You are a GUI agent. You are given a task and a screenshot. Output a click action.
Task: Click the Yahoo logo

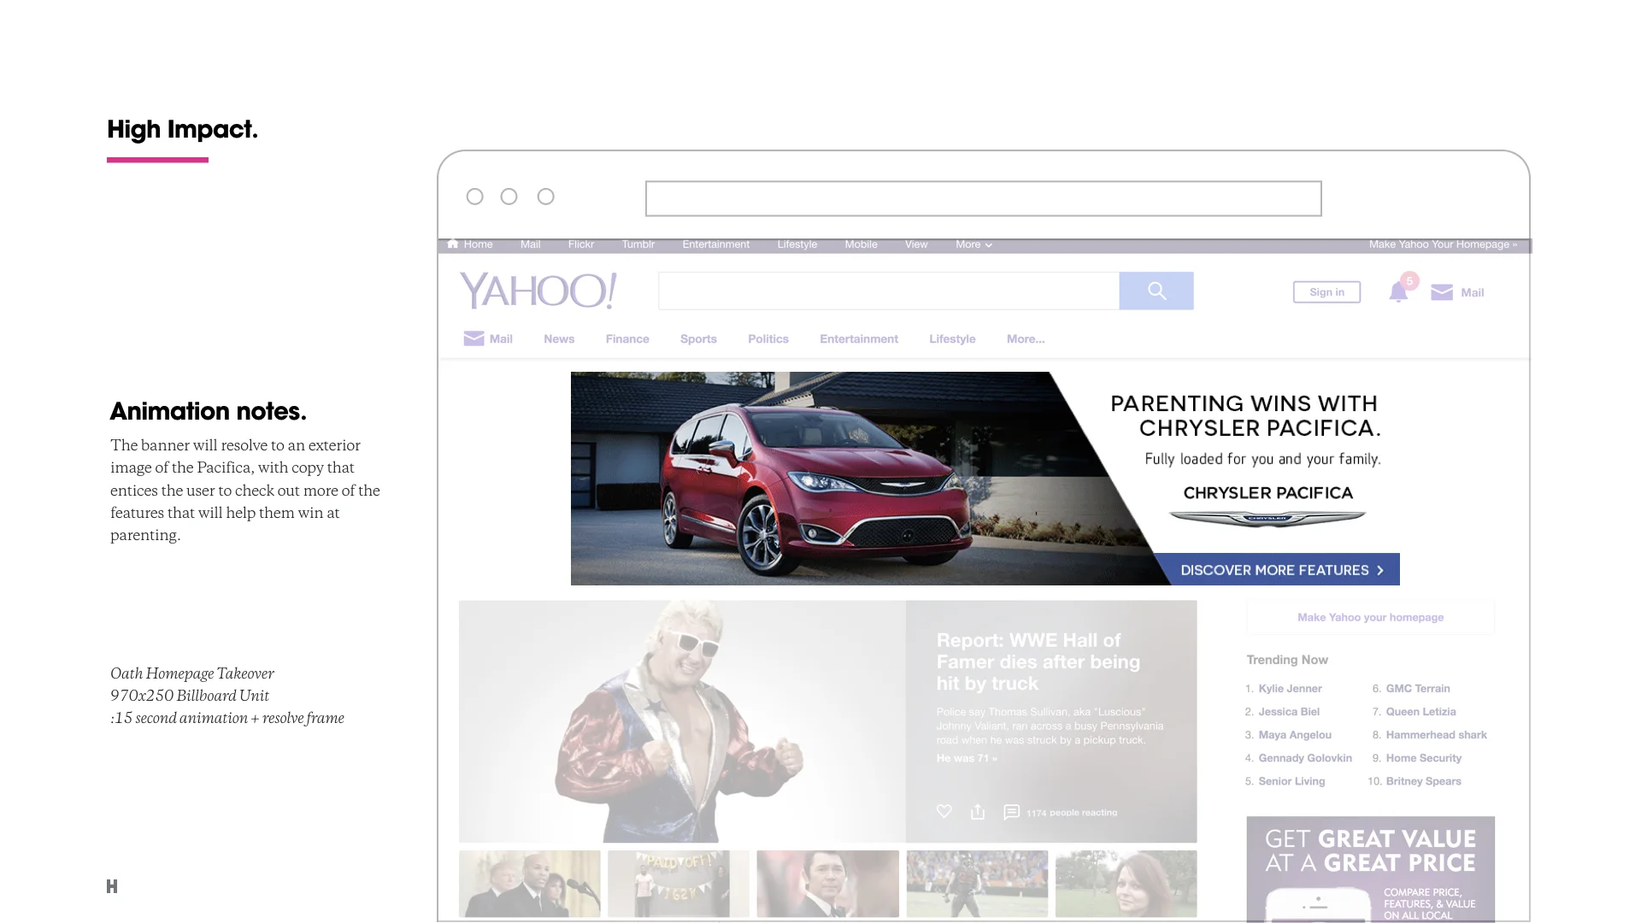pyautogui.click(x=538, y=291)
